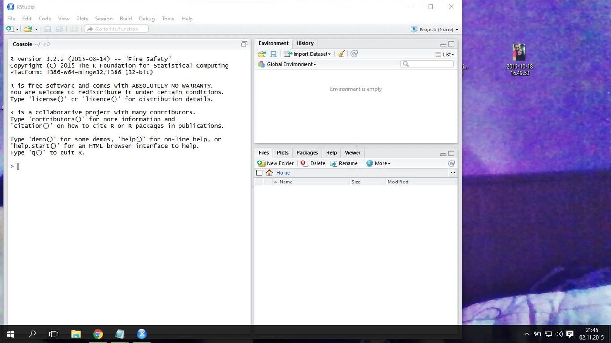This screenshot has width=611, height=343.
Task: Open the Project: (None) dropdown
Action: click(434, 30)
